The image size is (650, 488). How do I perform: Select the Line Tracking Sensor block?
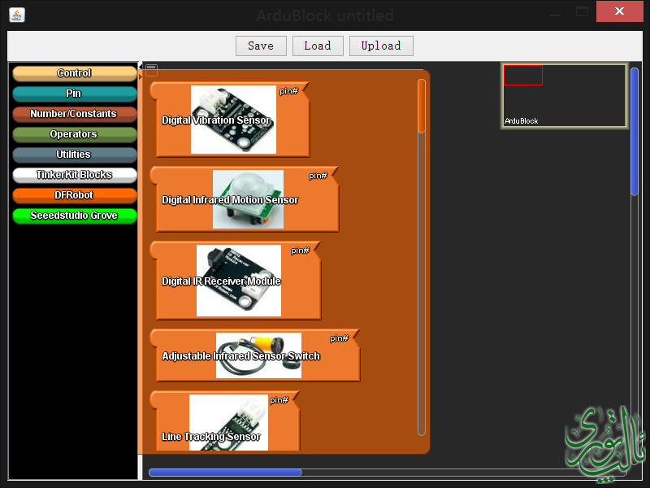[225, 421]
